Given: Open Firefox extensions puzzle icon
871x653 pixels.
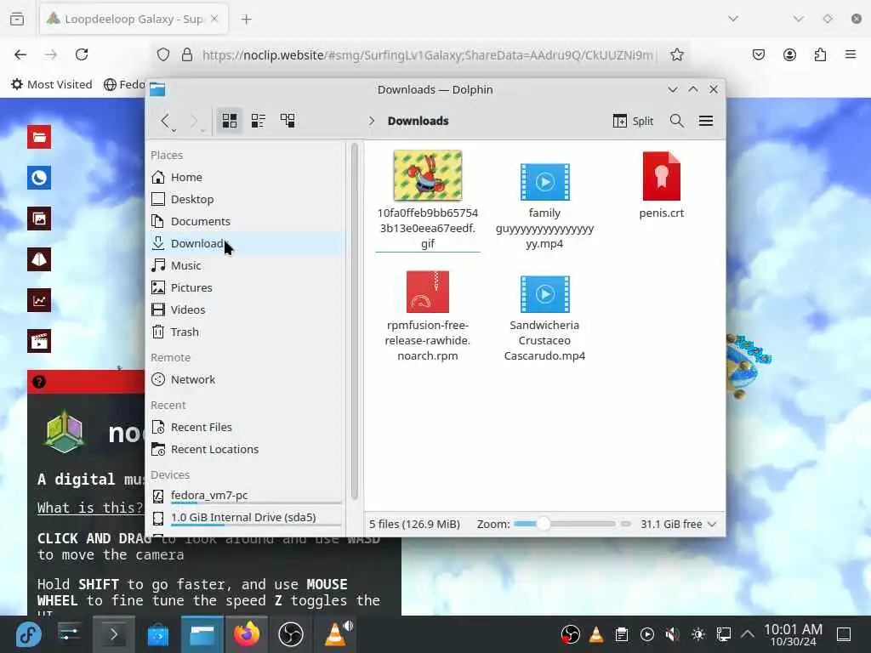Looking at the screenshot, I should tap(820, 54).
